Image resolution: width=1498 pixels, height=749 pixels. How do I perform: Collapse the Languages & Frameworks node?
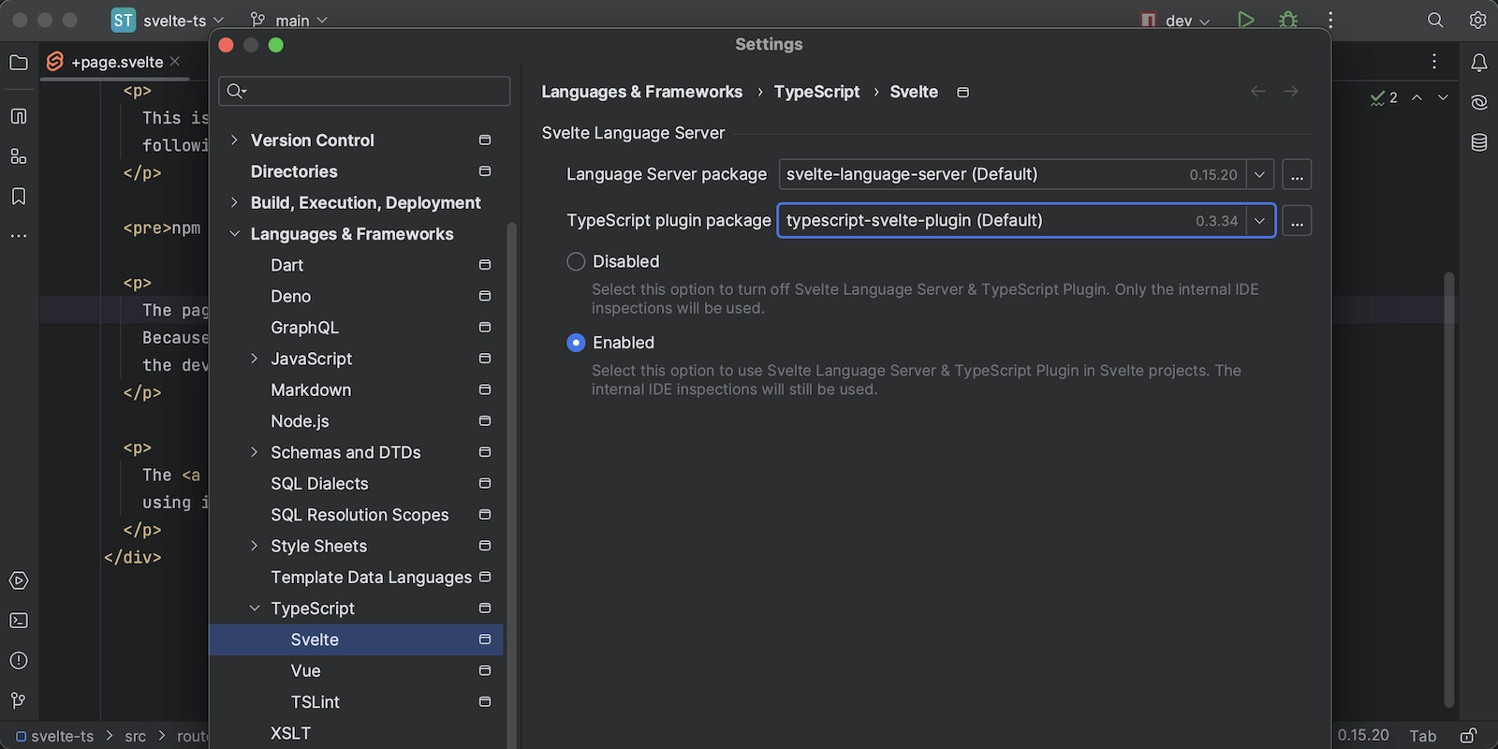click(x=234, y=234)
